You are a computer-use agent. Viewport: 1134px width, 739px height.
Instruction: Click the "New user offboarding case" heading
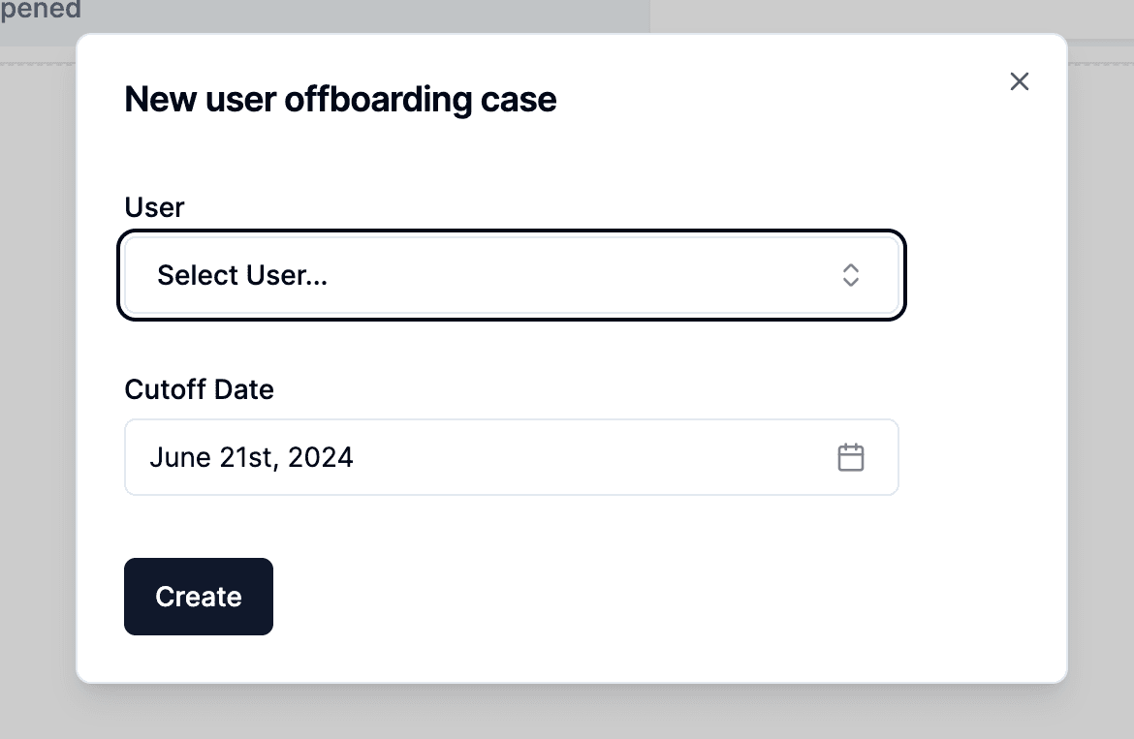(x=340, y=100)
